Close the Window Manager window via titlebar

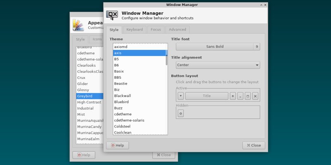265,5
